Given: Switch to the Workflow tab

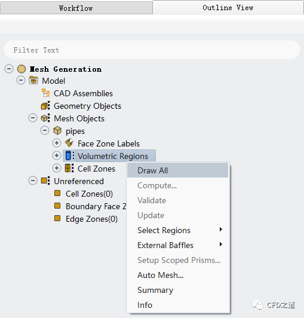Looking at the screenshot, I should coord(76,8).
